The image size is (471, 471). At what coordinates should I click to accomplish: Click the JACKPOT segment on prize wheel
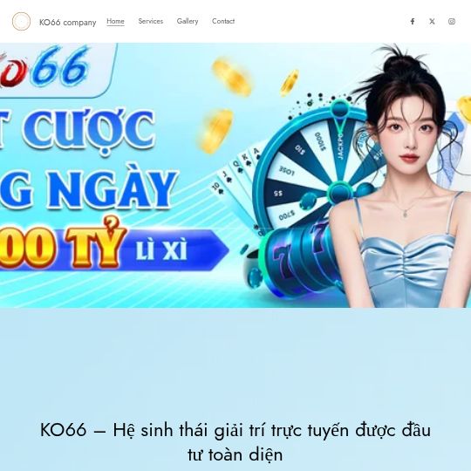(x=340, y=144)
